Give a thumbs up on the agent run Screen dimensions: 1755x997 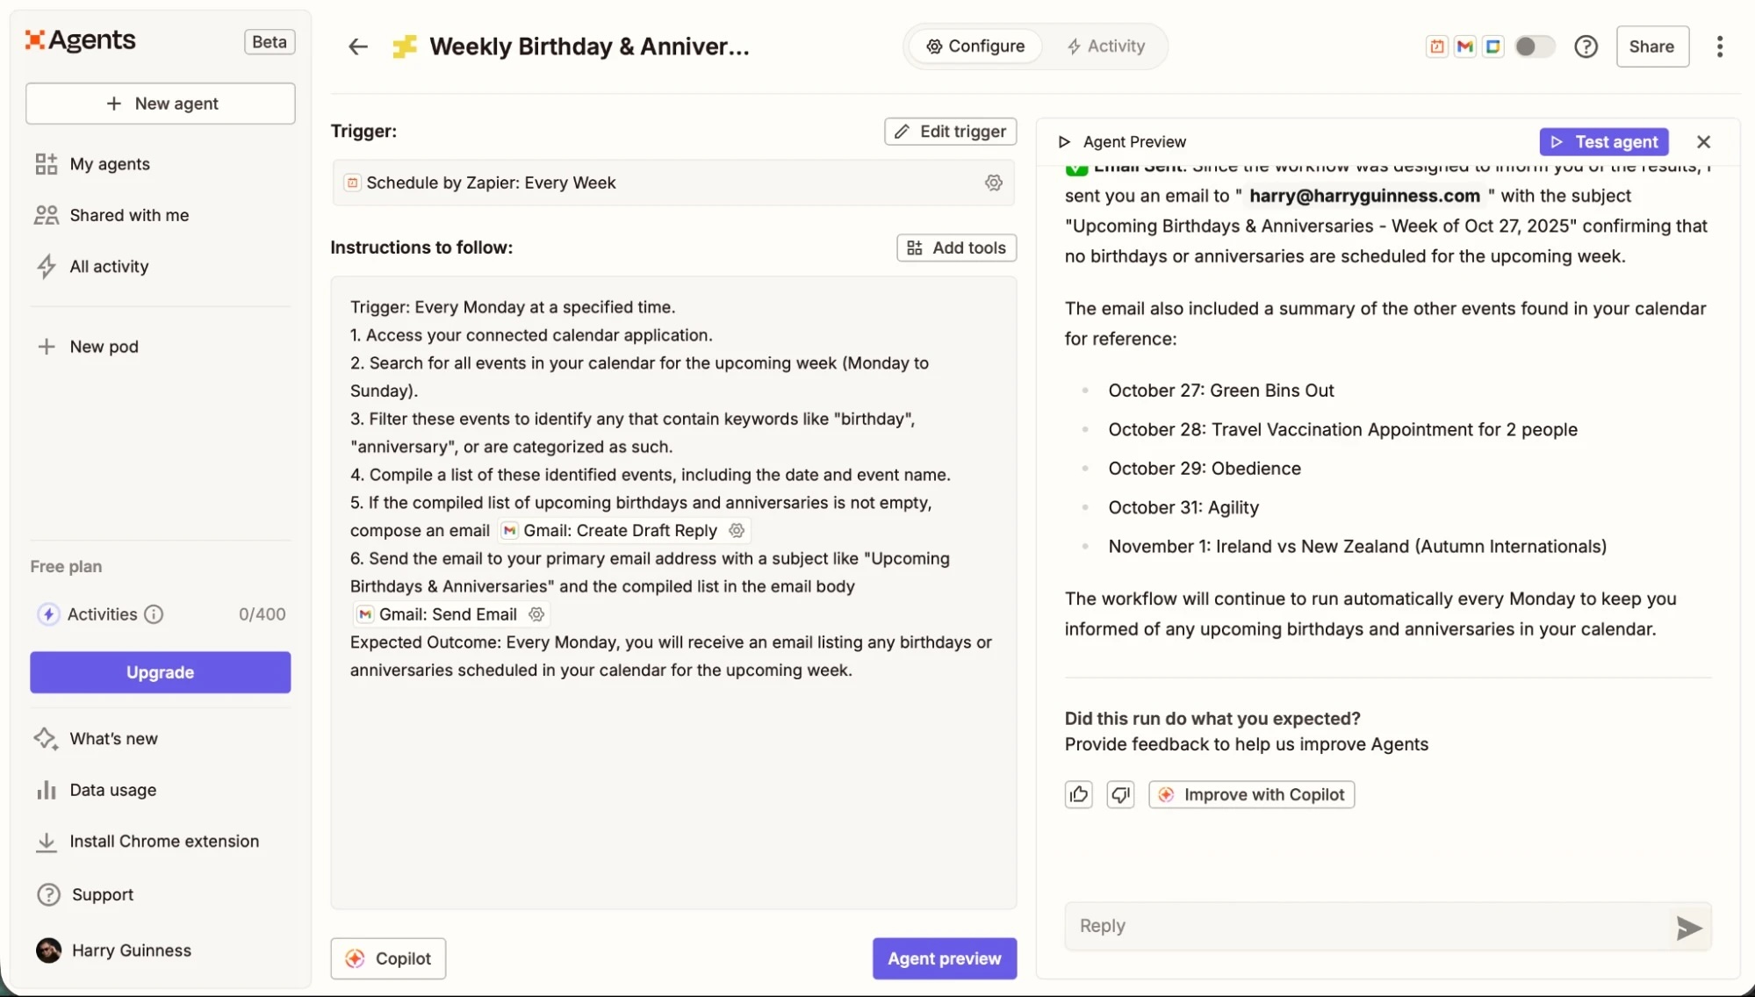(x=1079, y=794)
